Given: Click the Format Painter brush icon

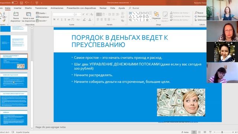Looking at the screenshot, I should 4,20.
